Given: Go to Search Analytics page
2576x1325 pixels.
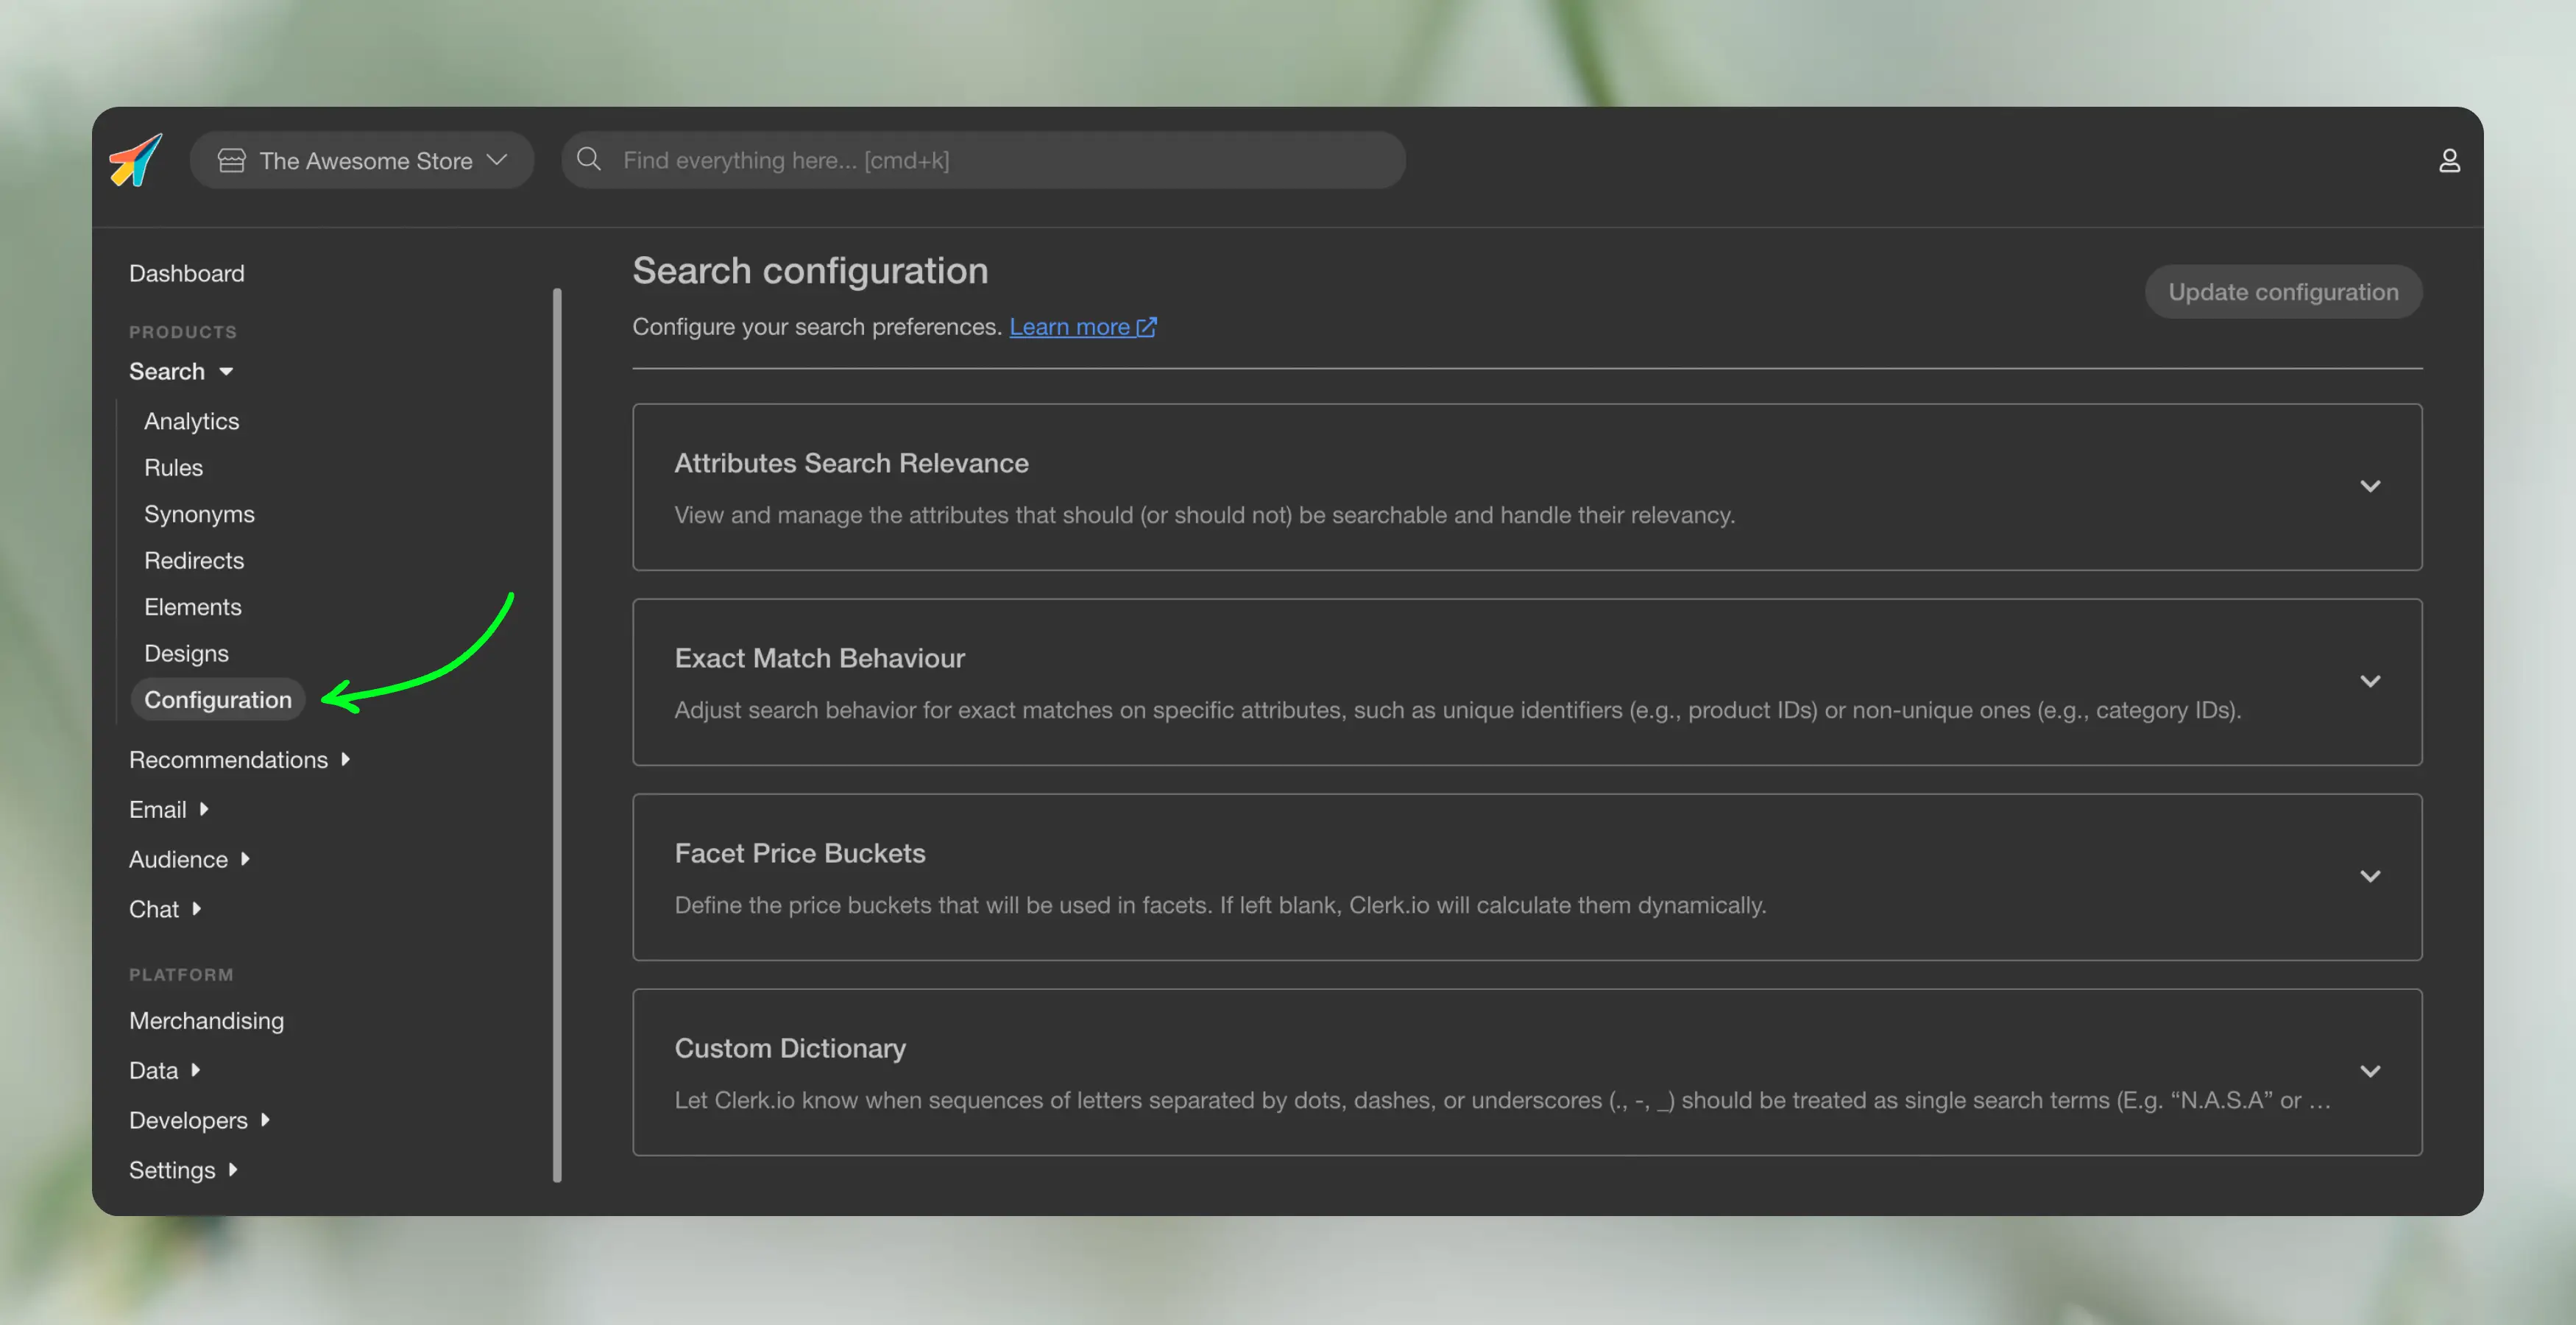Looking at the screenshot, I should [x=191, y=421].
